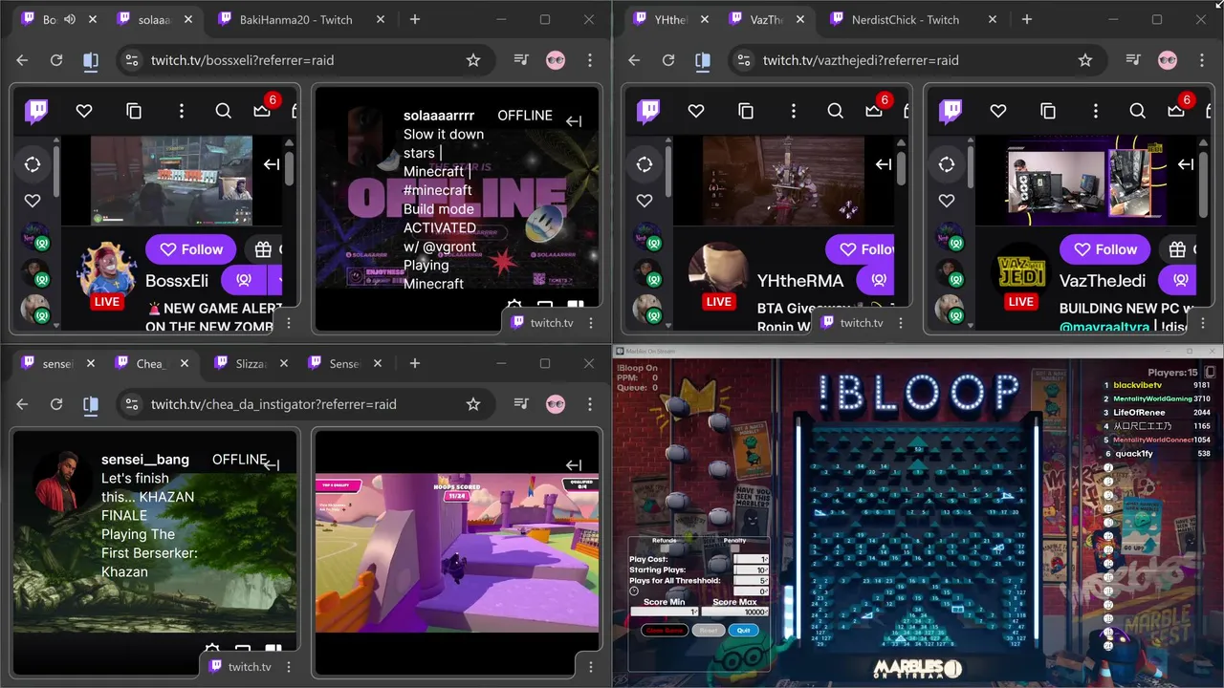Image resolution: width=1224 pixels, height=688 pixels.
Task: Click the Play Cost value field
Action: click(751, 559)
